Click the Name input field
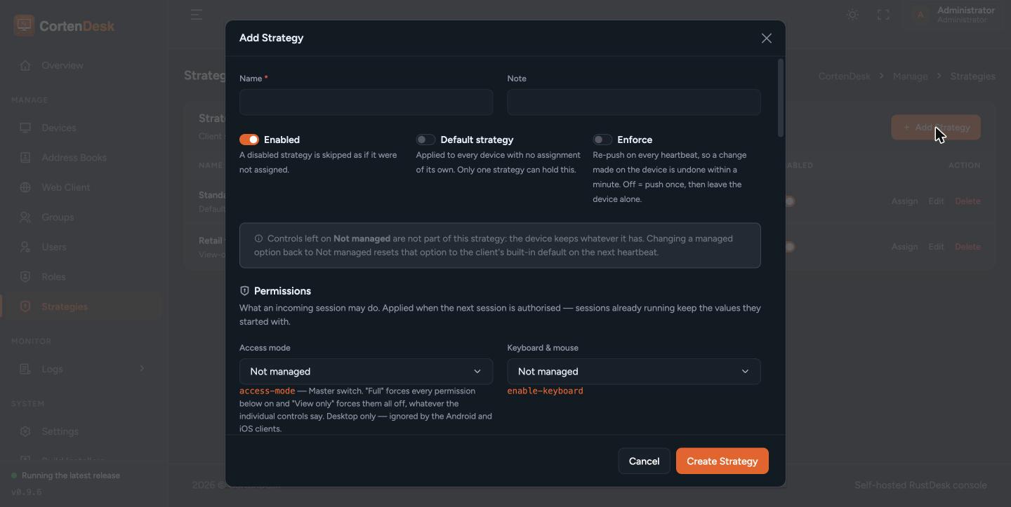 pyautogui.click(x=366, y=102)
